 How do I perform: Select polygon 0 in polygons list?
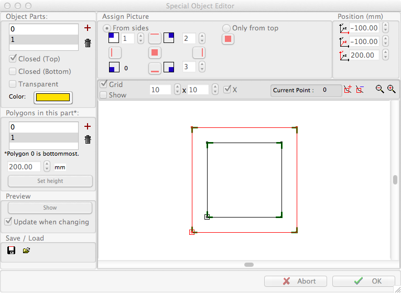coord(44,127)
